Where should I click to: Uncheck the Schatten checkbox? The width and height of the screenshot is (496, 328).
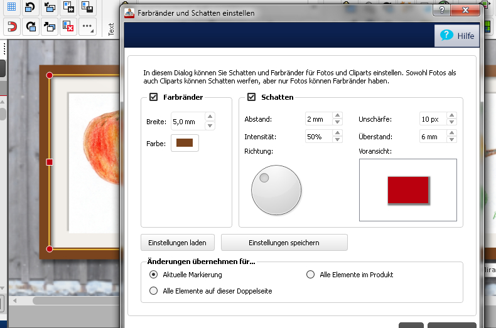click(x=252, y=97)
